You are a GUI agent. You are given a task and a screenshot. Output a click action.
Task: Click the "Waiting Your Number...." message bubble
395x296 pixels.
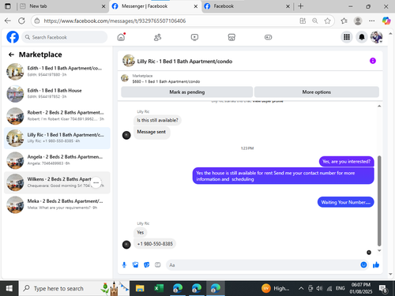[345, 202]
